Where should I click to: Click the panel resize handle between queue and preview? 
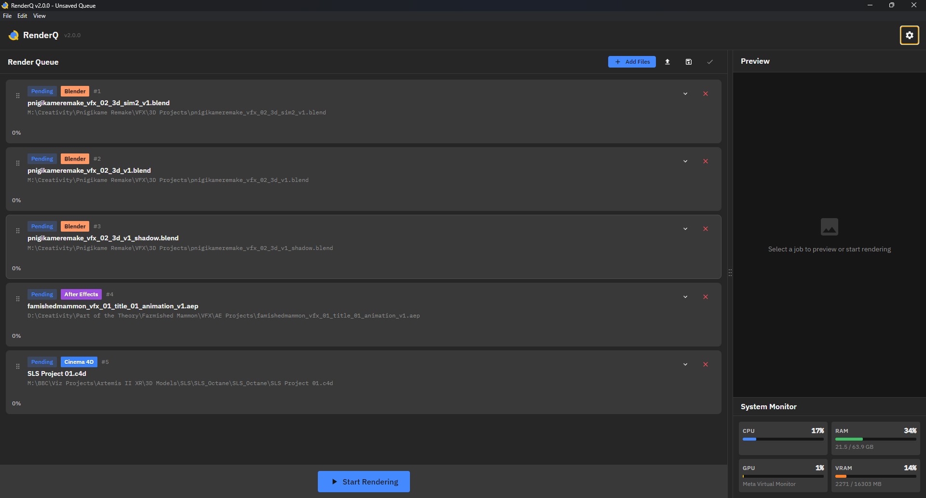click(x=730, y=272)
